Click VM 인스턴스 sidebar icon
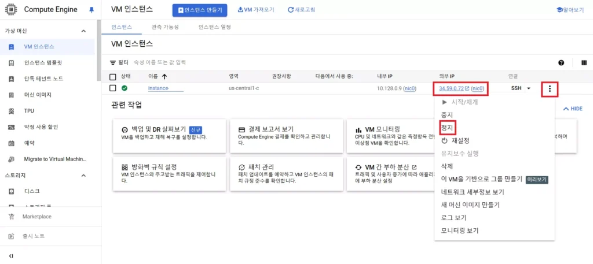593x264 pixels. (11, 47)
